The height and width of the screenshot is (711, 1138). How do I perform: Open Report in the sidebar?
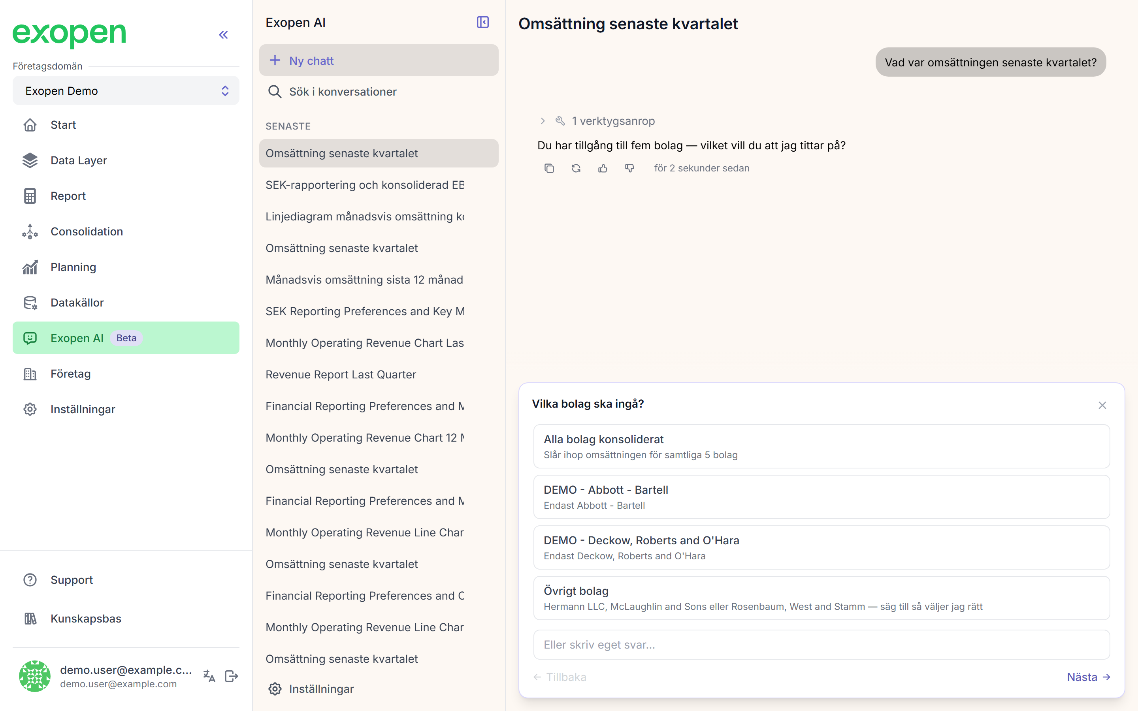point(126,196)
